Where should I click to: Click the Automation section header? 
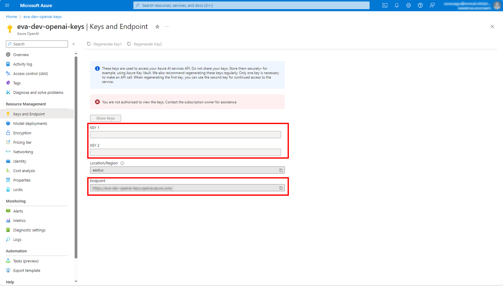(16, 251)
